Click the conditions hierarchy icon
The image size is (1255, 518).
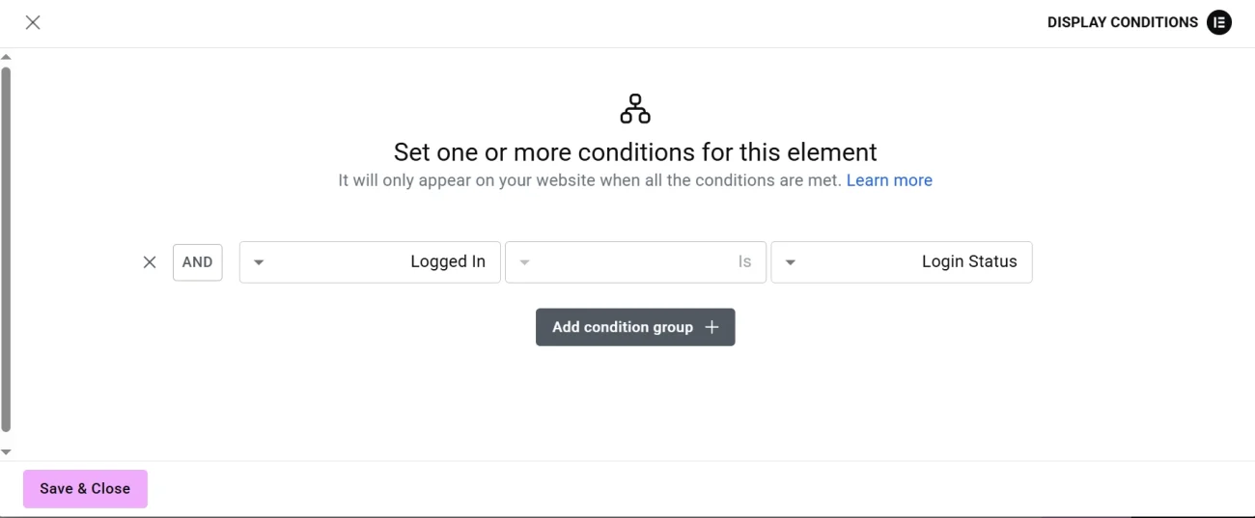635,109
